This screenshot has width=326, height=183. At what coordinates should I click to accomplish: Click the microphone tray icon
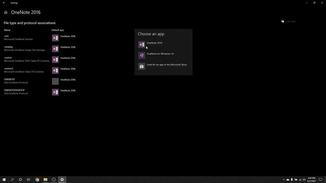click(x=292, y=179)
